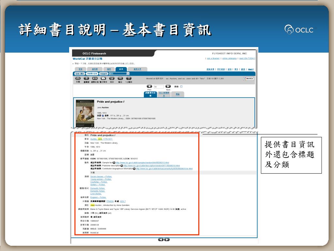This screenshot has width=334, height=251.
Task: Open subject link Courtship – Fiction
Action: point(99,182)
